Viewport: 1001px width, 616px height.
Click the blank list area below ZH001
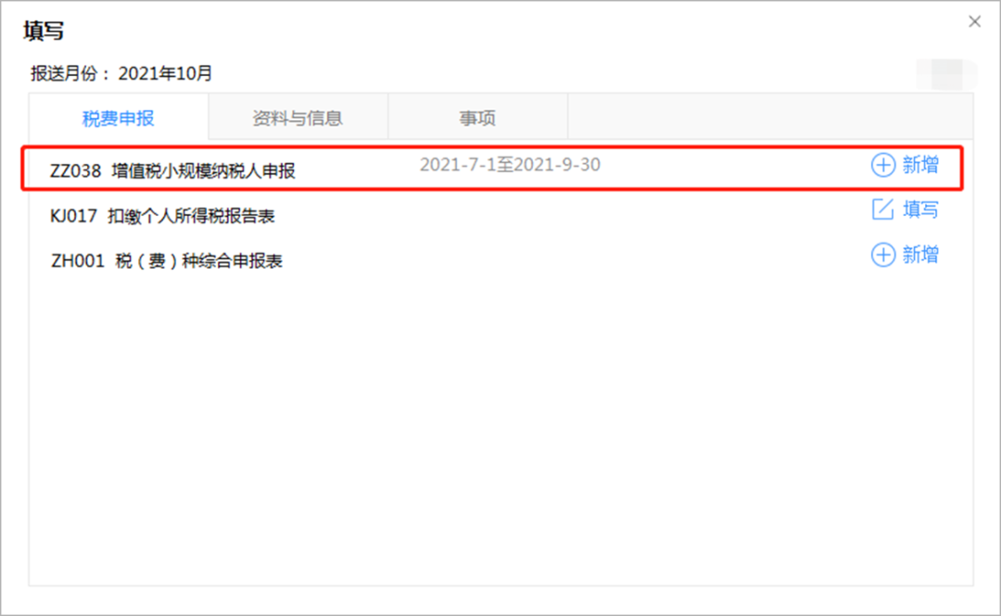pyautogui.click(x=501, y=431)
